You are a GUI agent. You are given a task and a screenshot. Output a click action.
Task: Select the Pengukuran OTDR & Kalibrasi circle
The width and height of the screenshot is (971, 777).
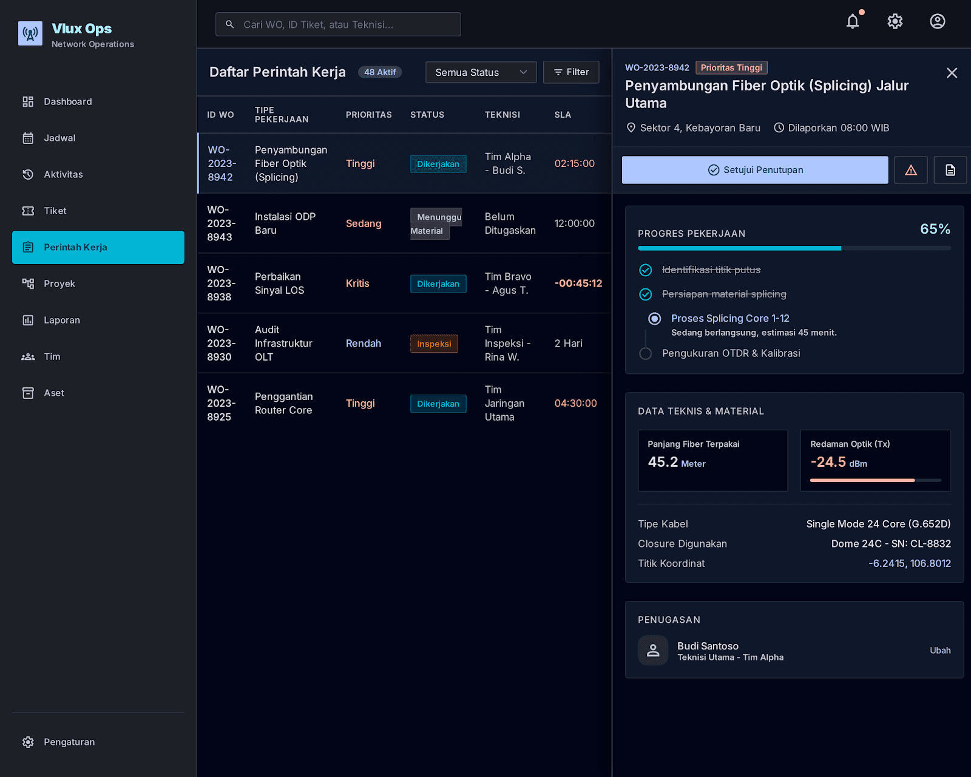646,353
